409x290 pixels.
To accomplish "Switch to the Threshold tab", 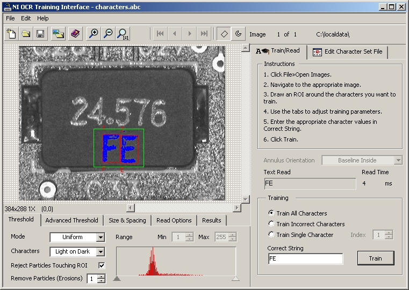I will point(21,220).
